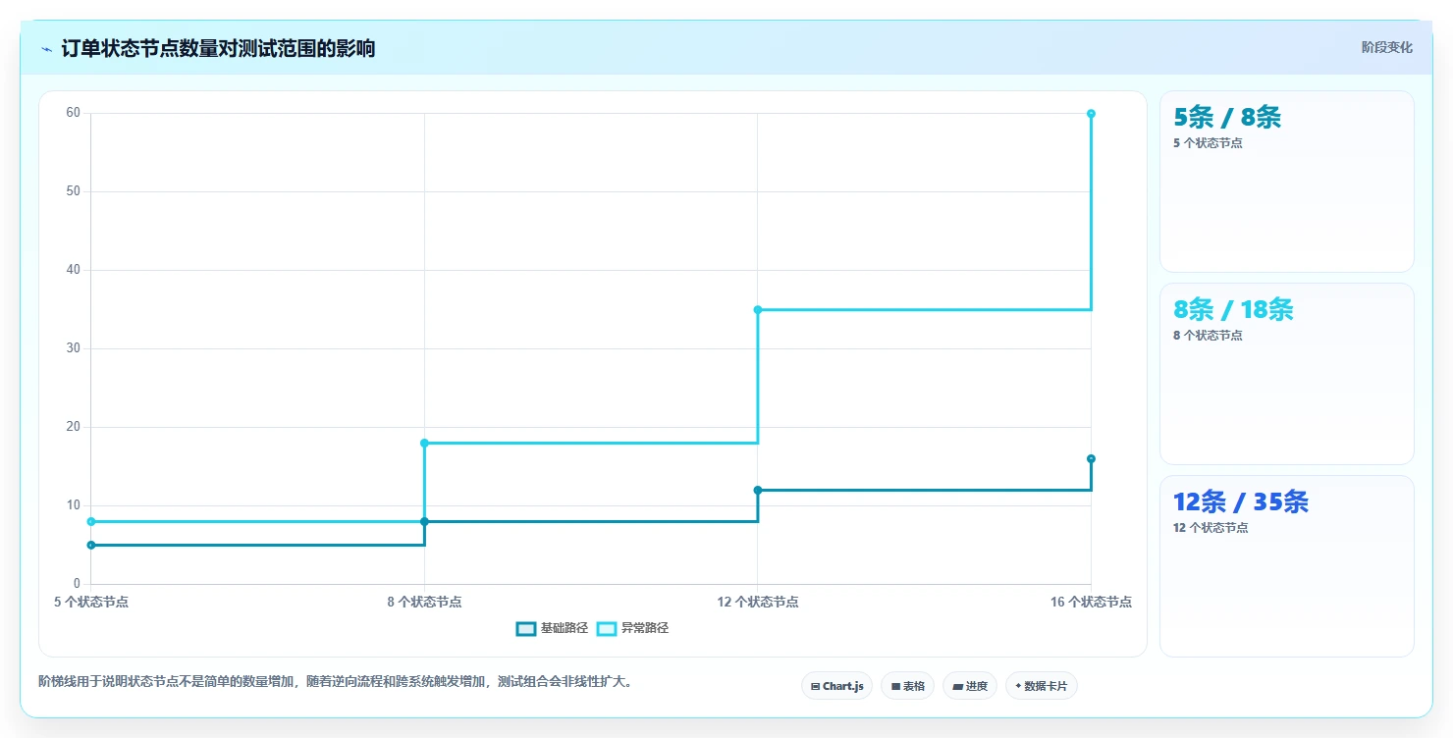The width and height of the screenshot is (1453, 738).
Task: Click the 基础路径 point at 16
Action: click(x=1091, y=459)
